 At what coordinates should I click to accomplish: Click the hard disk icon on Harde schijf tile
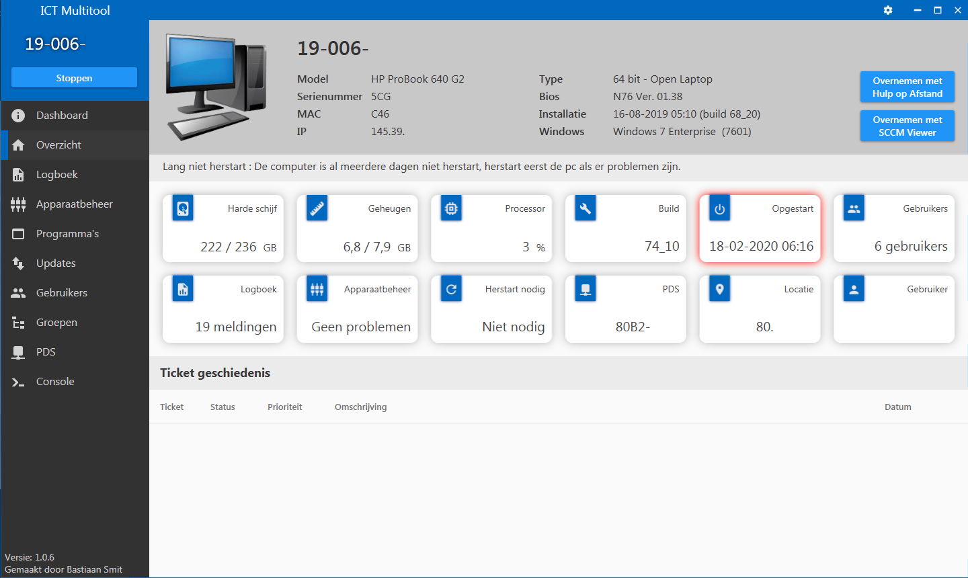pyautogui.click(x=183, y=209)
